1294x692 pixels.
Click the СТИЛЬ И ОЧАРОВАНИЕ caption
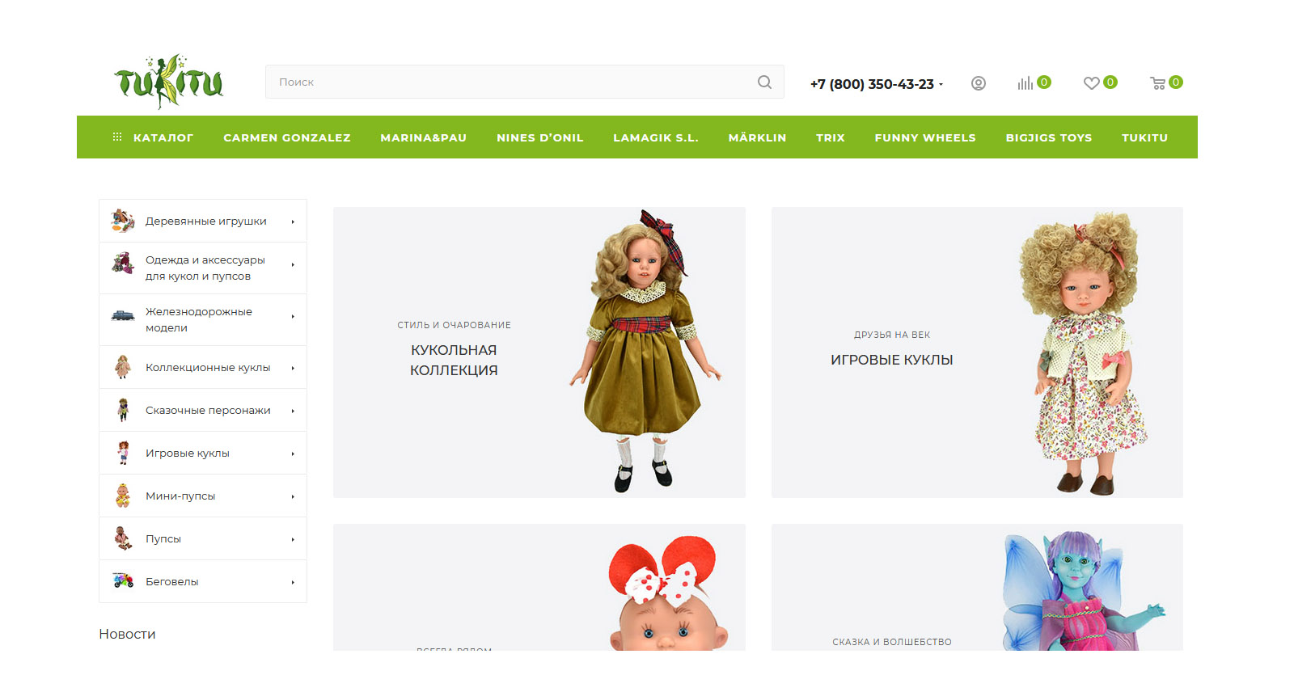(x=454, y=325)
